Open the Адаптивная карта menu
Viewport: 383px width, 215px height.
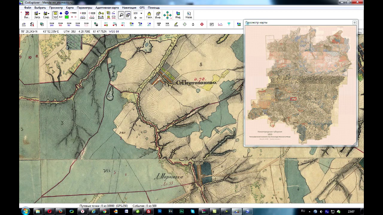[x=107, y=8]
